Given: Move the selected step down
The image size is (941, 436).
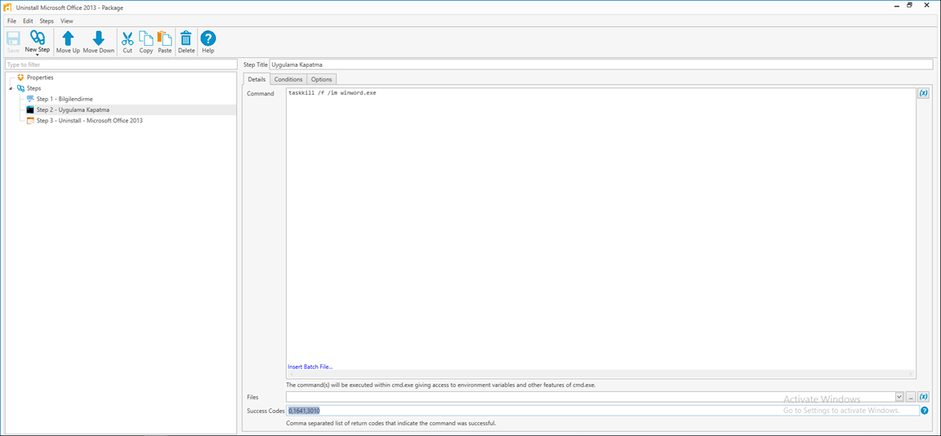Looking at the screenshot, I should pyautogui.click(x=98, y=42).
